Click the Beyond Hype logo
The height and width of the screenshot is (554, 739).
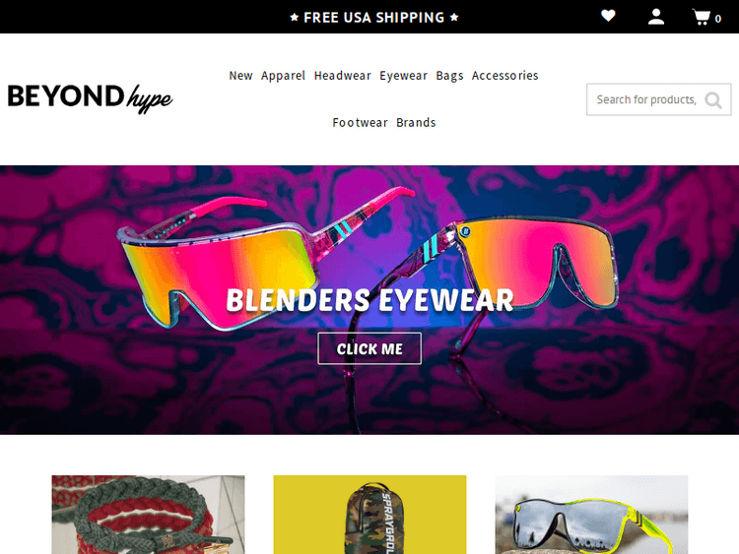click(x=90, y=97)
